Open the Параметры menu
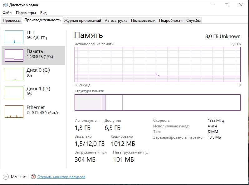This screenshot has width=249, height=185. (26, 13)
